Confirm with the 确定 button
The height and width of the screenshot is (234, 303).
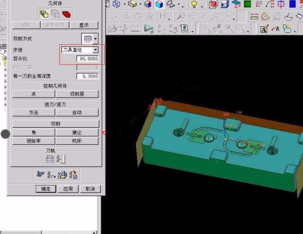(x=46, y=189)
